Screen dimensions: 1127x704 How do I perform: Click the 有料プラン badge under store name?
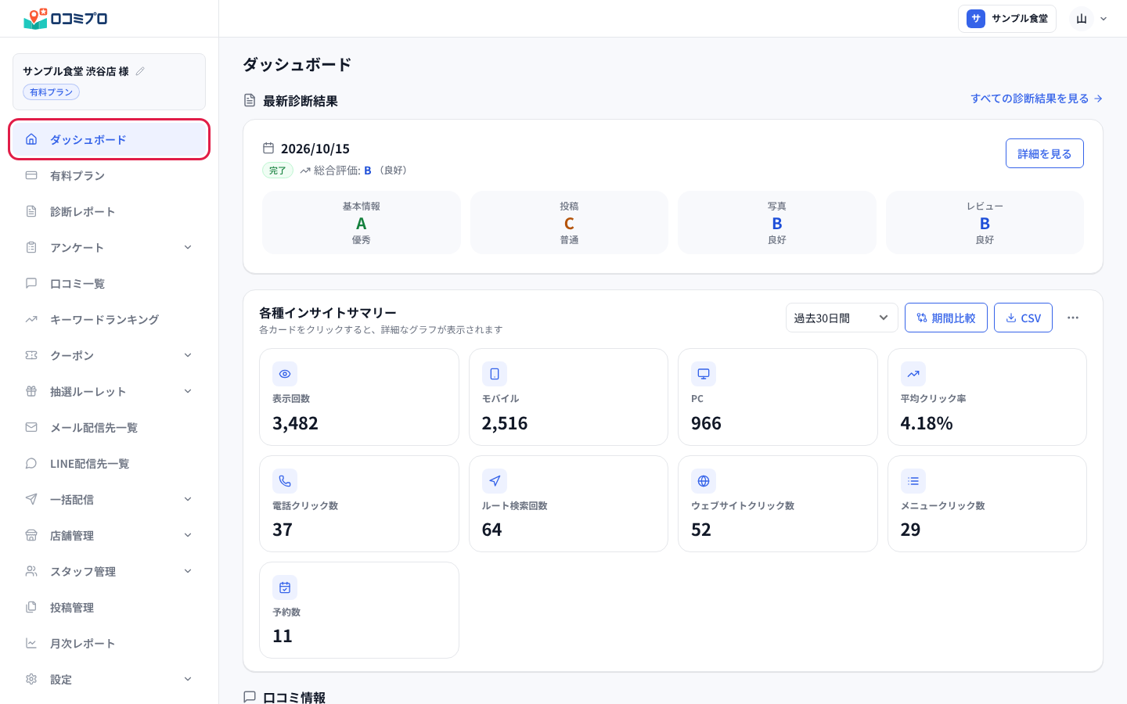[52, 92]
